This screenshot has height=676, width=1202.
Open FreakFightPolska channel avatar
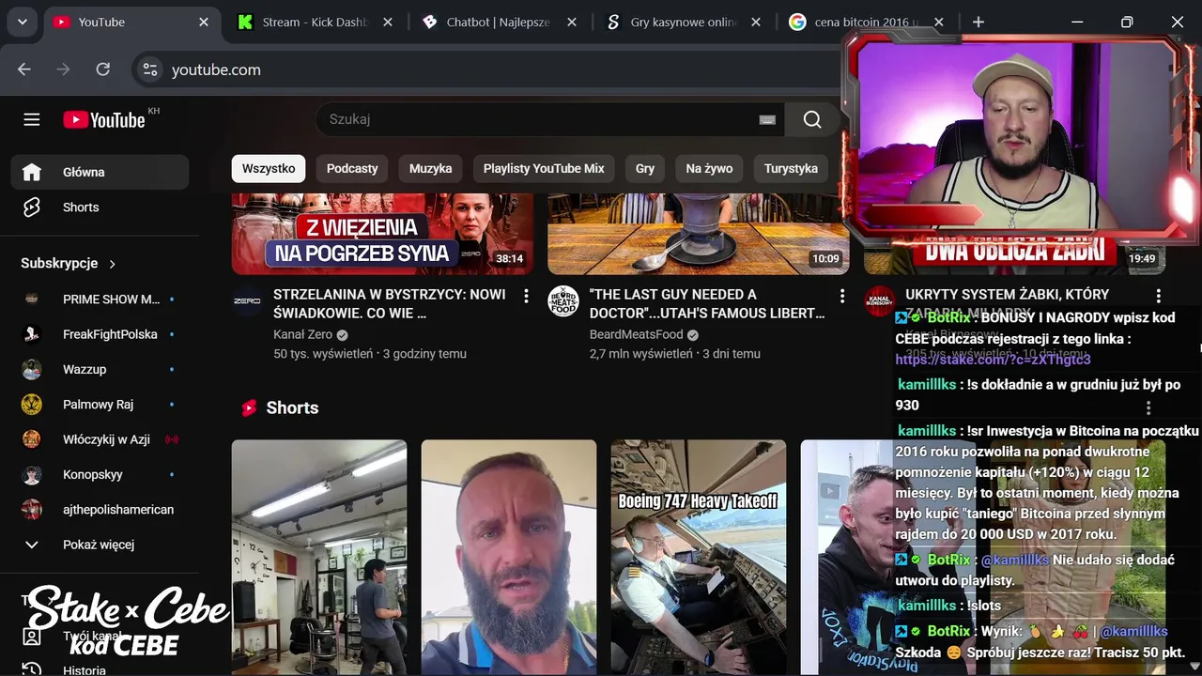tap(32, 334)
